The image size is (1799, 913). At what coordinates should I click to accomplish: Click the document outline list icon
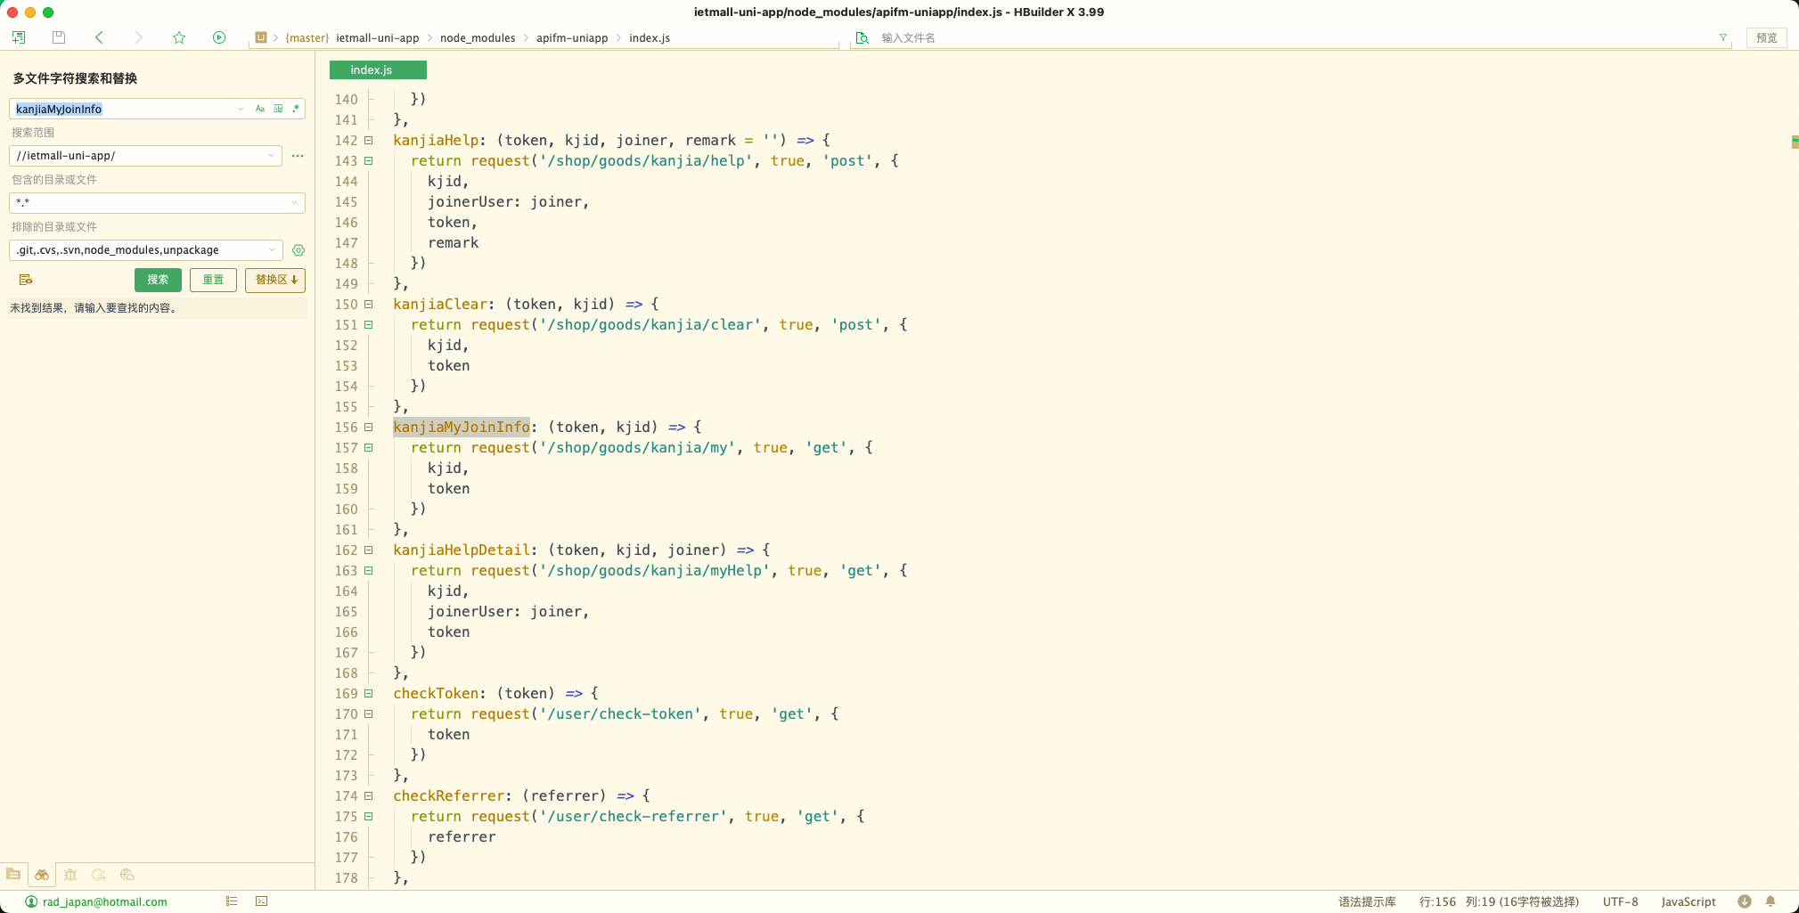pos(232,901)
